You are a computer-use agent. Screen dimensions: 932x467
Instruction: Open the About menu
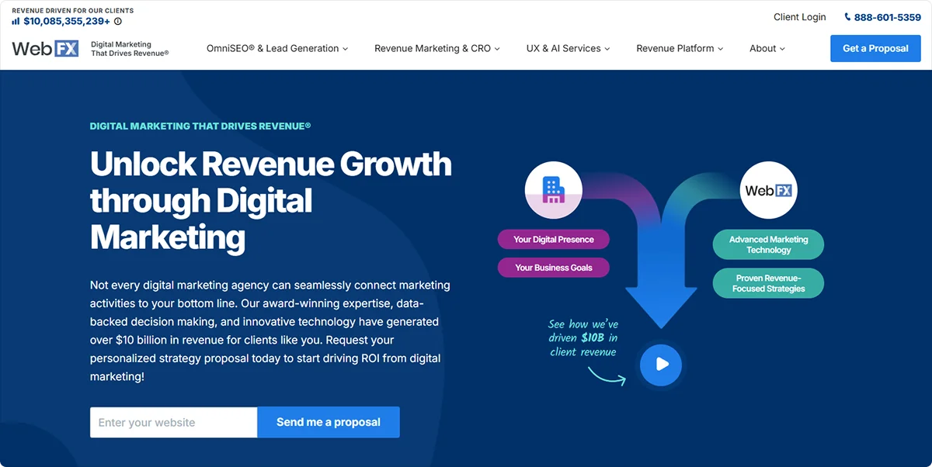tap(767, 48)
